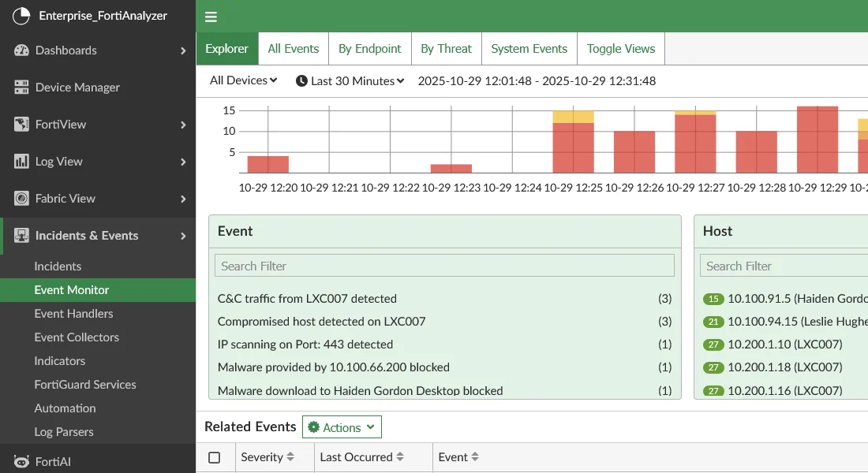Viewport: 868px width, 473px height.
Task: Select host 10.200.1.18 (LXC007)
Action: coord(785,367)
